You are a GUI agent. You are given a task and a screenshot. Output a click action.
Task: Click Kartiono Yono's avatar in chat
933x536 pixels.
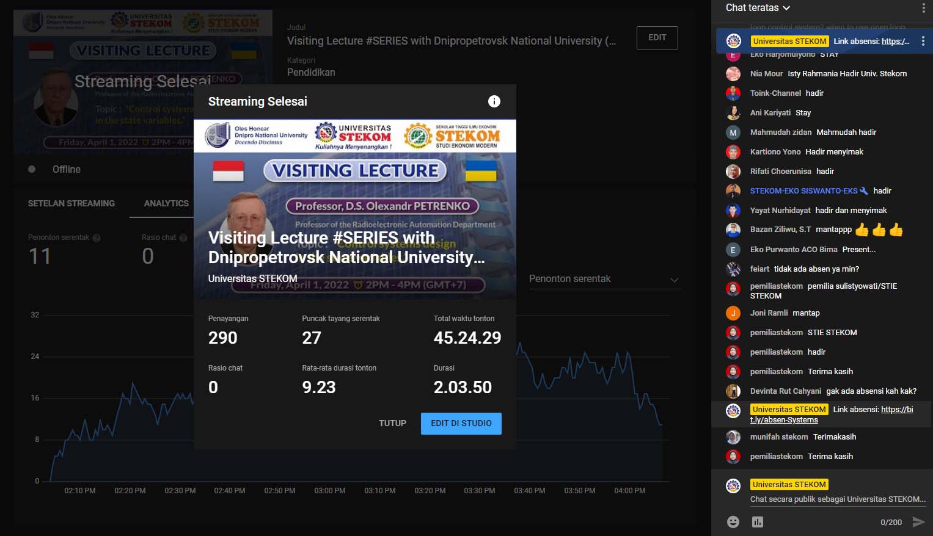point(733,152)
